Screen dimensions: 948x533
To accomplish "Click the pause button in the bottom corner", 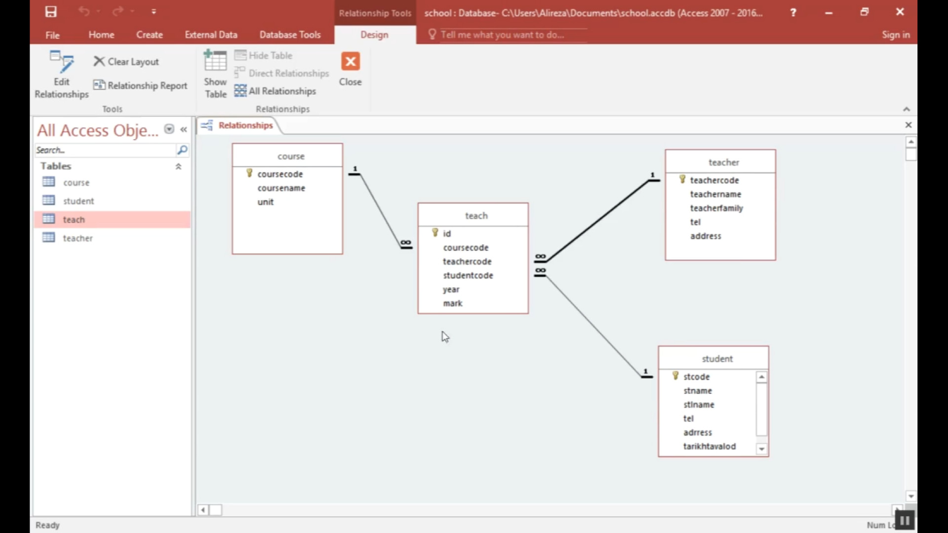I will coord(905,520).
